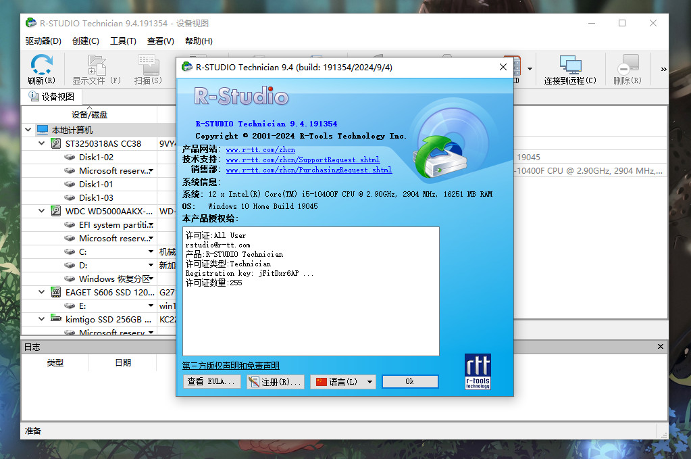691x459 pixels.
Task: Open the PurchasingRequest.shtml link
Action: coord(309,170)
